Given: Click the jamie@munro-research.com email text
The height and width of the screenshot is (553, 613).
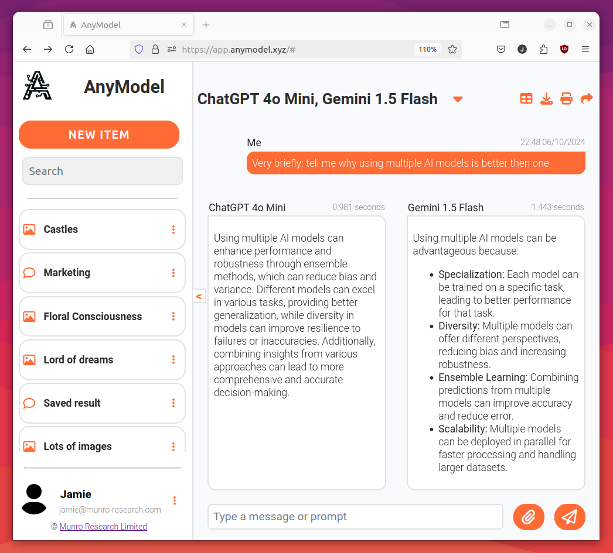Looking at the screenshot, I should [x=110, y=510].
